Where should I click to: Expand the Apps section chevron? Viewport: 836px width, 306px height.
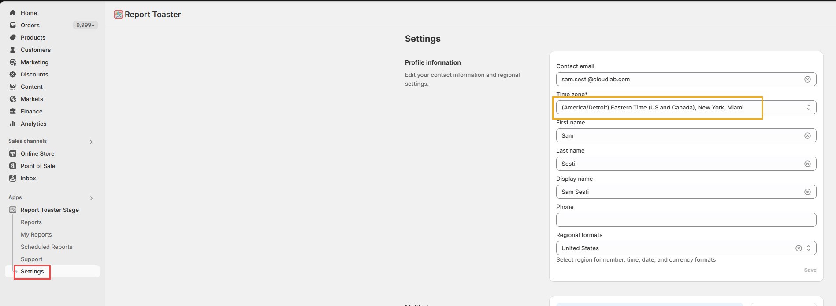[91, 198]
